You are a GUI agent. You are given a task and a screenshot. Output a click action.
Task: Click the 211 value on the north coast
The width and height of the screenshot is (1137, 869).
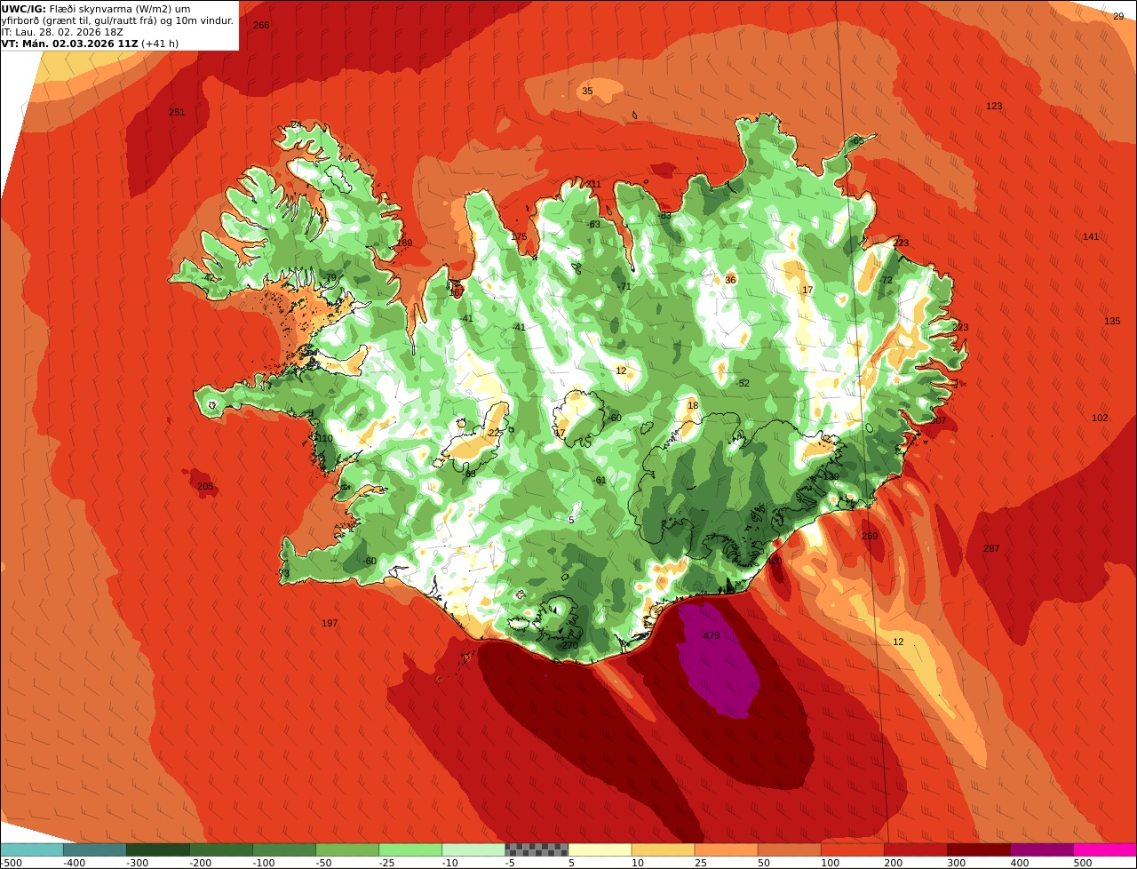point(592,185)
